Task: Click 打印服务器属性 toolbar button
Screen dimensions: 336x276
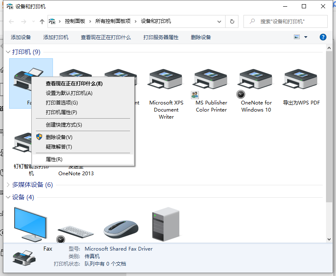Action: click(161, 37)
